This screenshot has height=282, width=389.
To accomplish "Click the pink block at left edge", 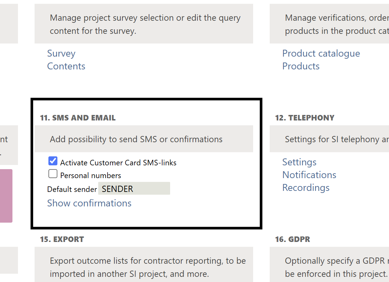I will tap(6, 196).
